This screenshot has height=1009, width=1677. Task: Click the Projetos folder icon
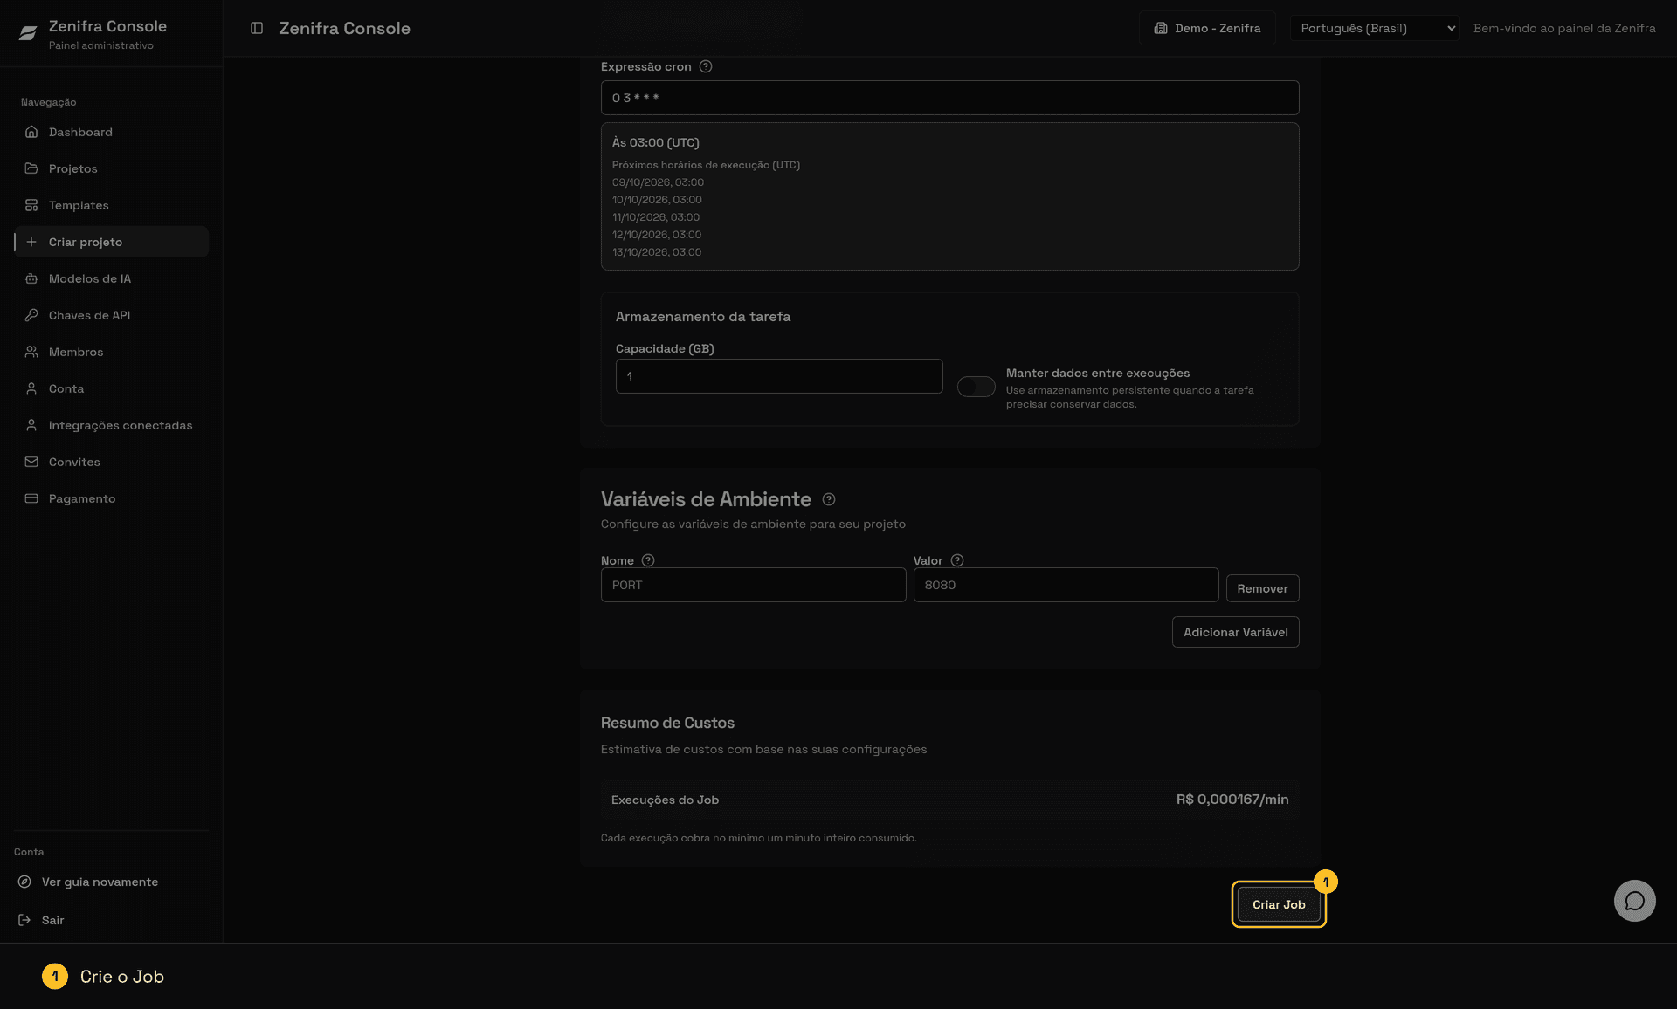[x=31, y=168]
